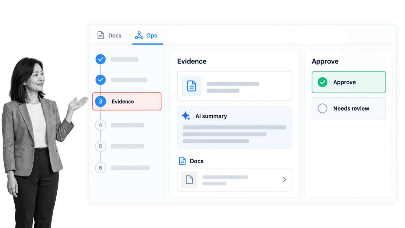Click the step 3 number badge

pyautogui.click(x=101, y=101)
